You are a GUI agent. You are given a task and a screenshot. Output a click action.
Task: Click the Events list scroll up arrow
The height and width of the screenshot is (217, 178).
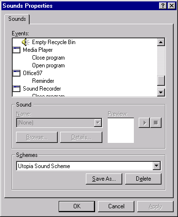point(161,42)
